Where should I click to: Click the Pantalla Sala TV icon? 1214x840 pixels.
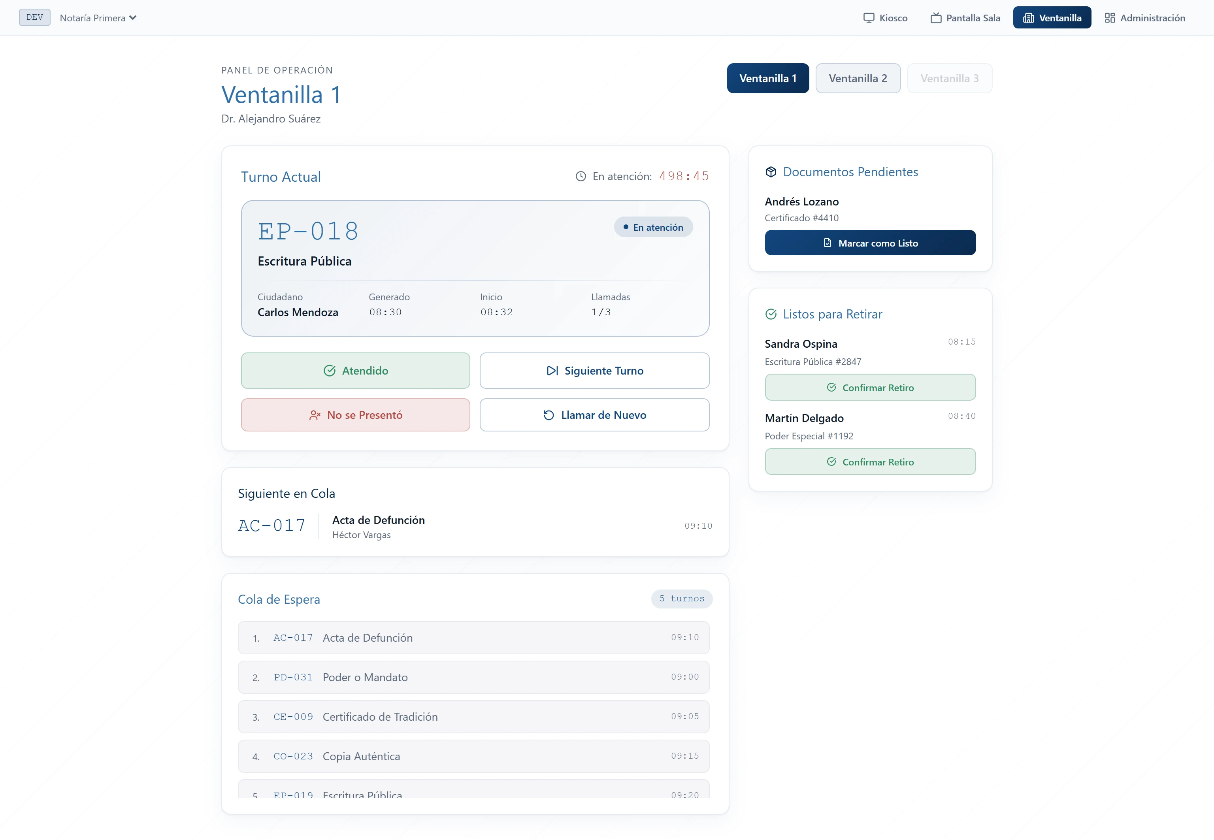[935, 18]
